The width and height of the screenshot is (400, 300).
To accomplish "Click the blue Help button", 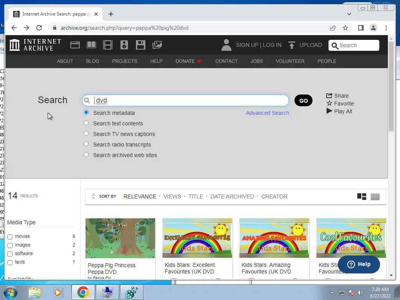I will tap(359, 264).
